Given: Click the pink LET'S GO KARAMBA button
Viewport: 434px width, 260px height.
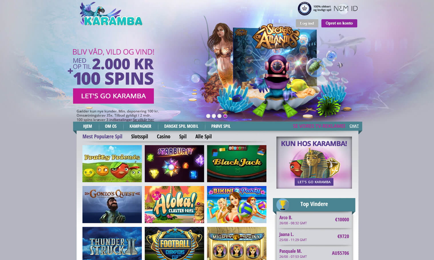Looking at the screenshot, I should tap(113, 96).
